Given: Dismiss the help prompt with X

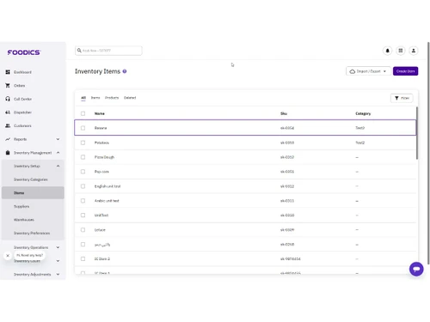Looking at the screenshot, I should pyautogui.click(x=8, y=256).
